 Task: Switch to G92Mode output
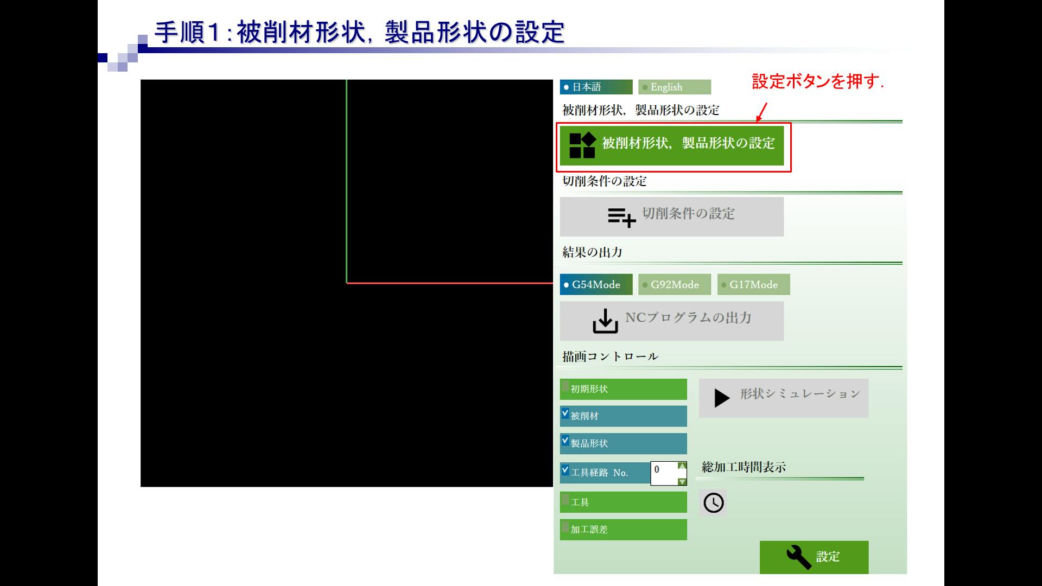click(x=674, y=285)
